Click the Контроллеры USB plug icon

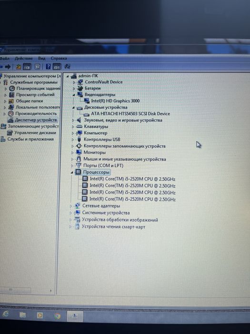tap(79, 139)
